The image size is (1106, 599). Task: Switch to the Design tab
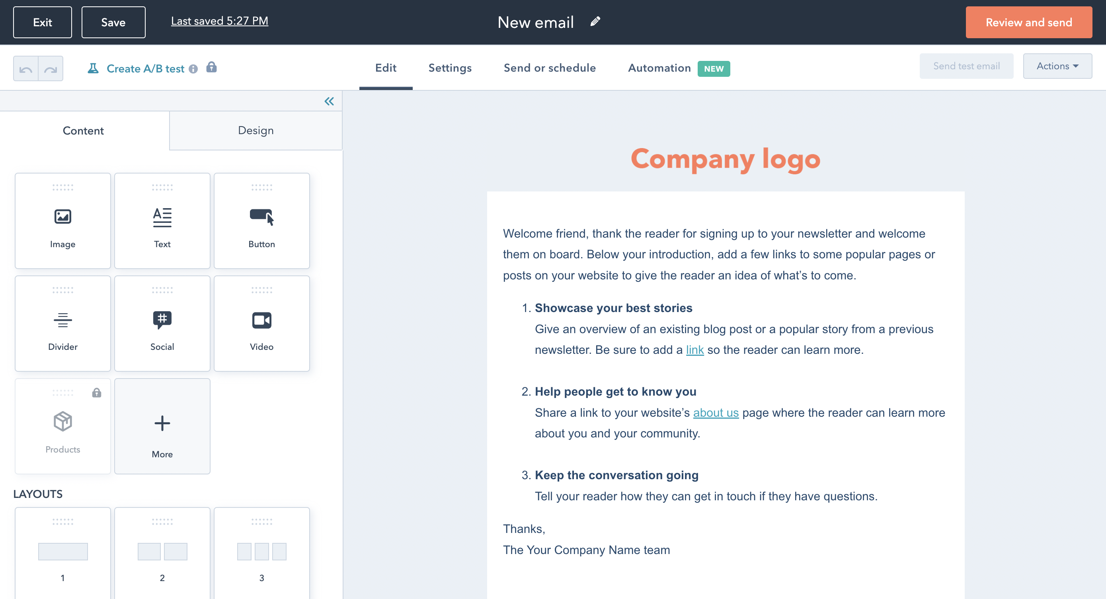pyautogui.click(x=256, y=131)
